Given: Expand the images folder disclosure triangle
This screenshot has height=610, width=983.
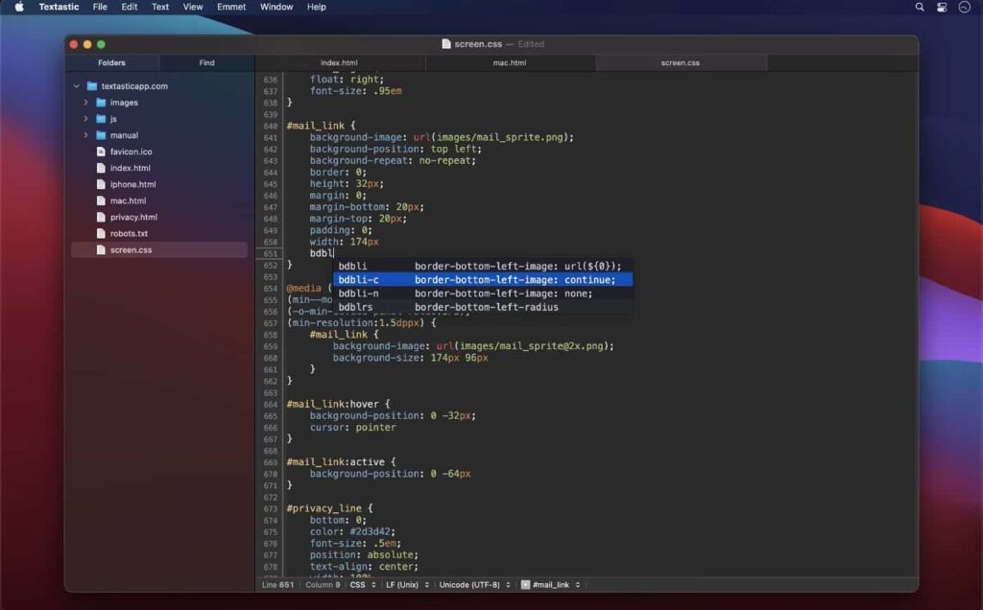Looking at the screenshot, I should coord(86,102).
